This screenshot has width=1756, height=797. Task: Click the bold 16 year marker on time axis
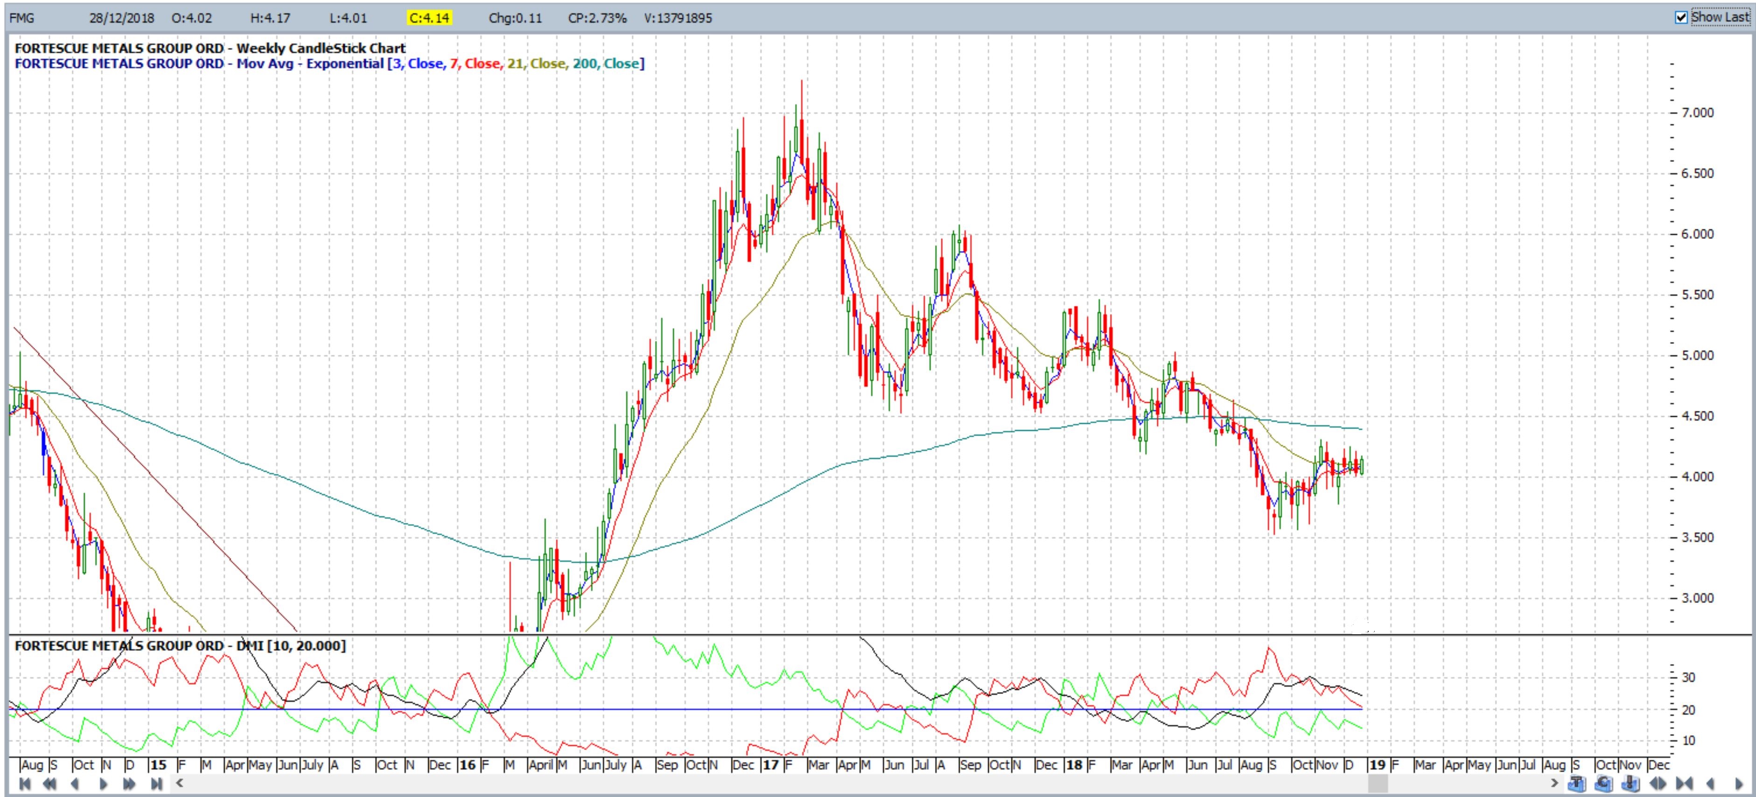pyautogui.click(x=467, y=765)
